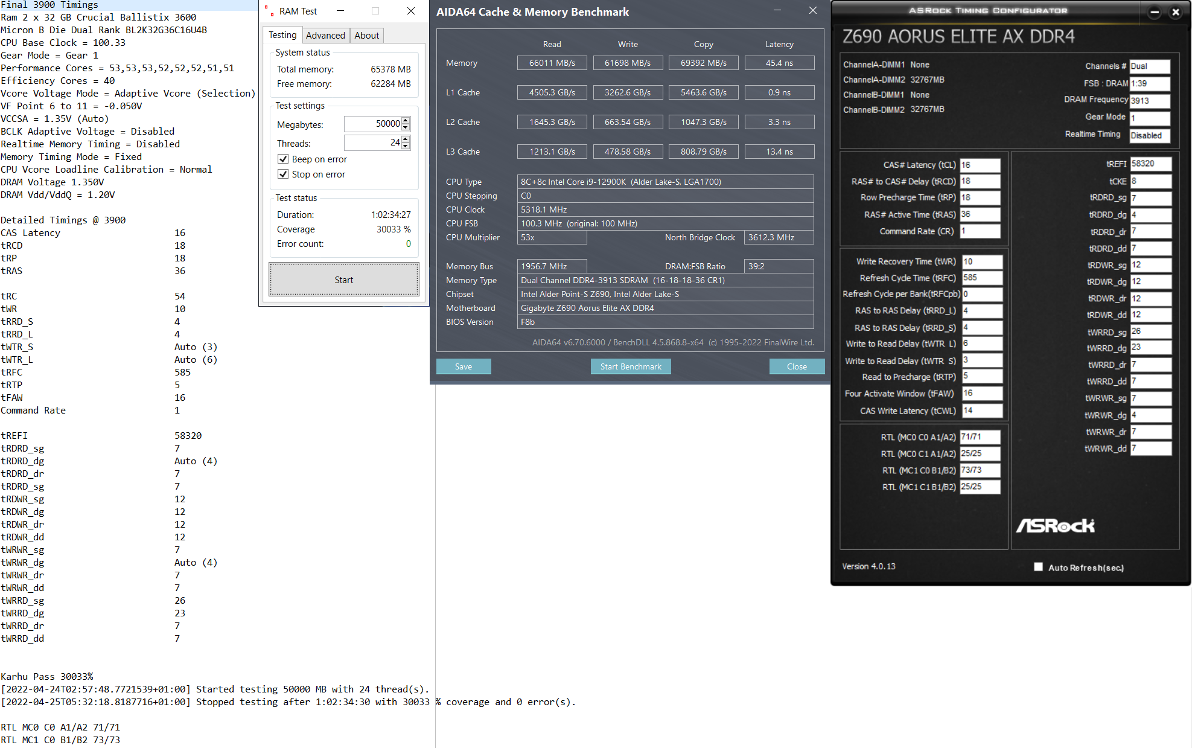This screenshot has width=1192, height=748.
Task: Enable Auto Refresh(sec) checkbox
Action: pyautogui.click(x=1038, y=567)
